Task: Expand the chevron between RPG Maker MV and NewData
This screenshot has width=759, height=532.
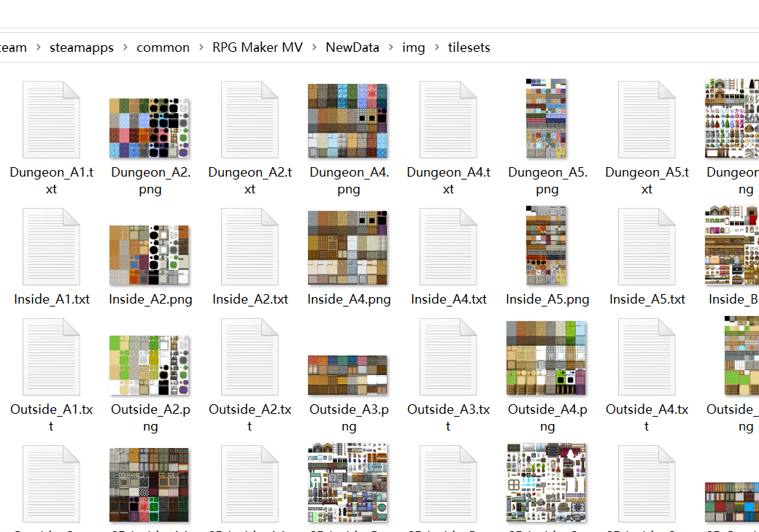Action: pyautogui.click(x=314, y=47)
